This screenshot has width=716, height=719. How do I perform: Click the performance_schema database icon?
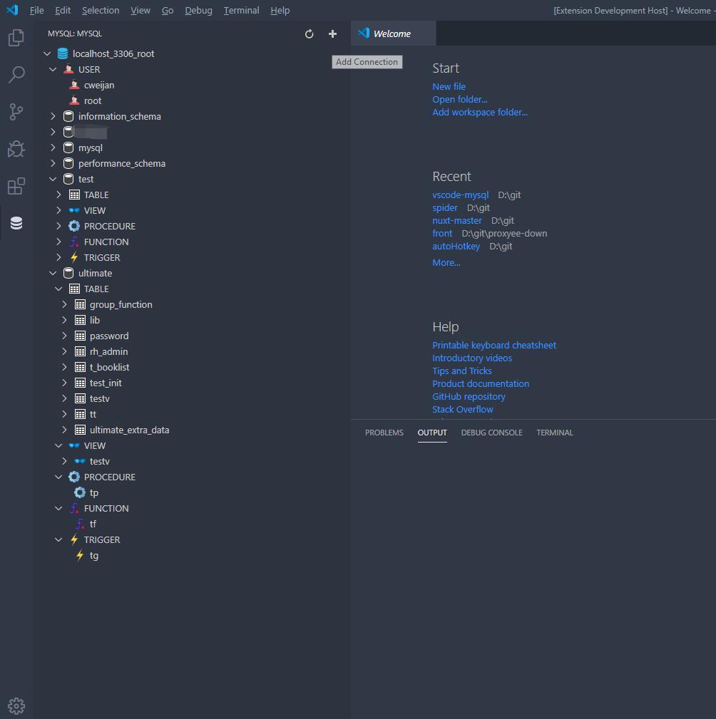pyautogui.click(x=68, y=163)
